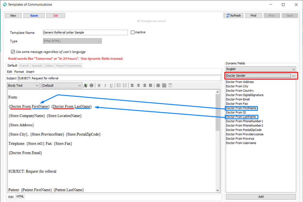
Task: Uncheck 'Use same message regardless of user's language'
Action: [x=13, y=52]
